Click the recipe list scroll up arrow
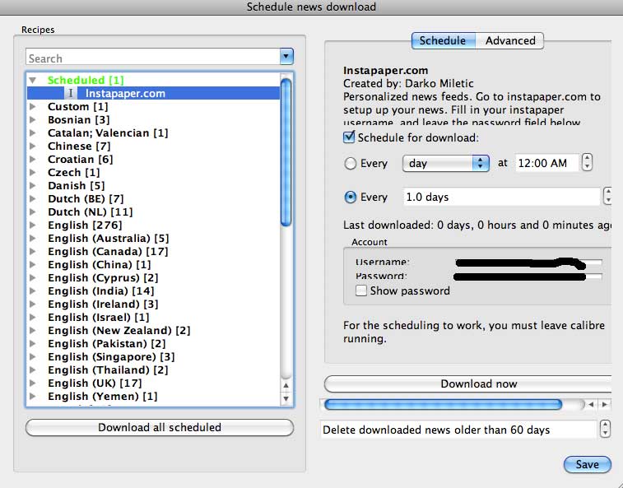The height and width of the screenshot is (488, 623). click(x=286, y=385)
